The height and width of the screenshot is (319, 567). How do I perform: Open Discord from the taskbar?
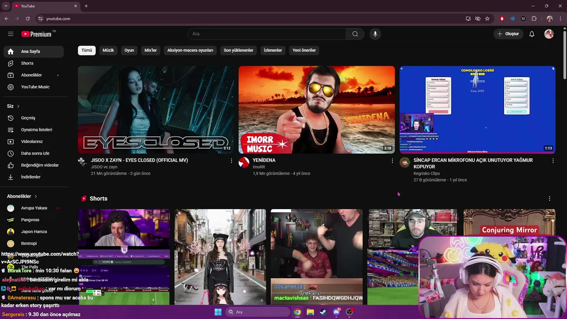coord(336,312)
